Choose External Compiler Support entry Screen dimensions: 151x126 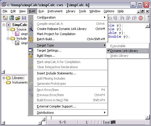tap(71, 106)
